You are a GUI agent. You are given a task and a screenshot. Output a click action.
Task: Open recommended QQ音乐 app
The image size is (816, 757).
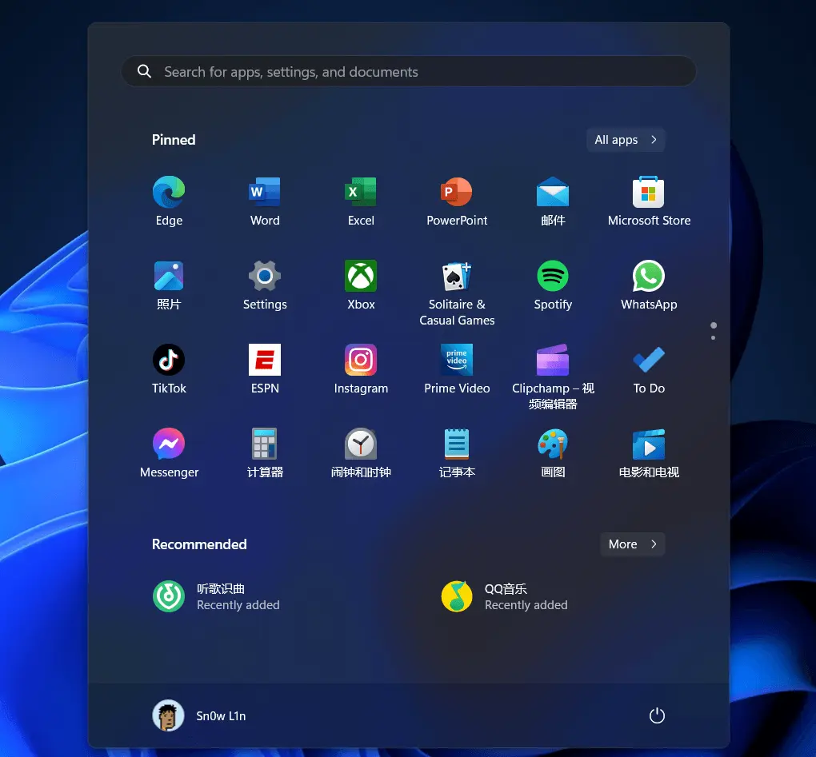505,596
